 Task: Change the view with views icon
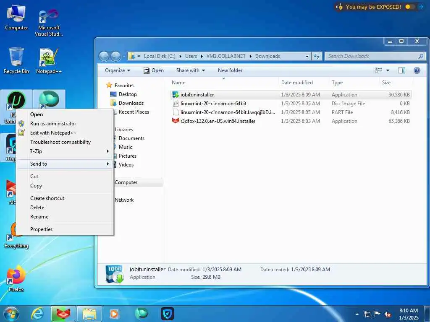(379, 70)
